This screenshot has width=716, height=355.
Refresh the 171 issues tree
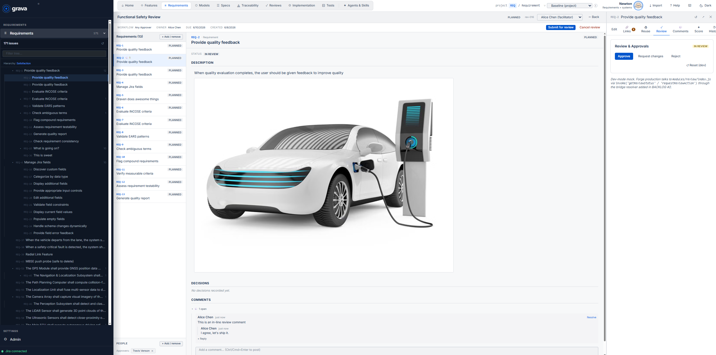(103, 43)
